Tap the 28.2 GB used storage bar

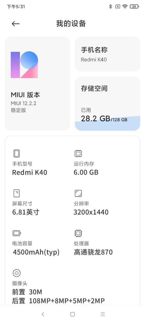(107, 123)
